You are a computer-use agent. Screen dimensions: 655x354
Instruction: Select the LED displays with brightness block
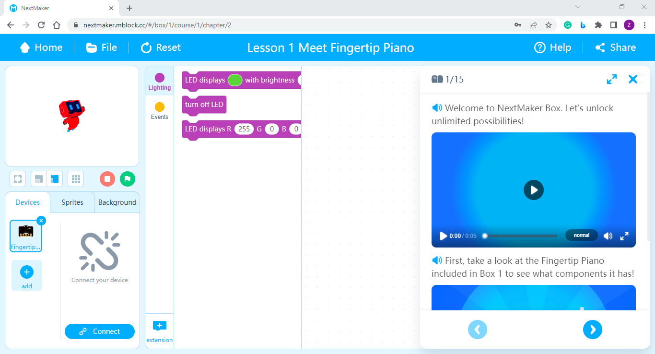[242, 80]
